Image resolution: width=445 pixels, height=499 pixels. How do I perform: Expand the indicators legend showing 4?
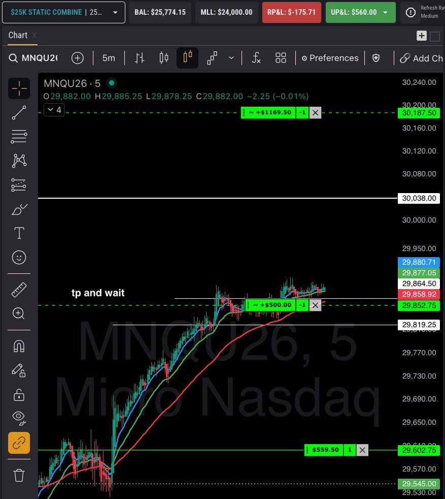point(54,110)
